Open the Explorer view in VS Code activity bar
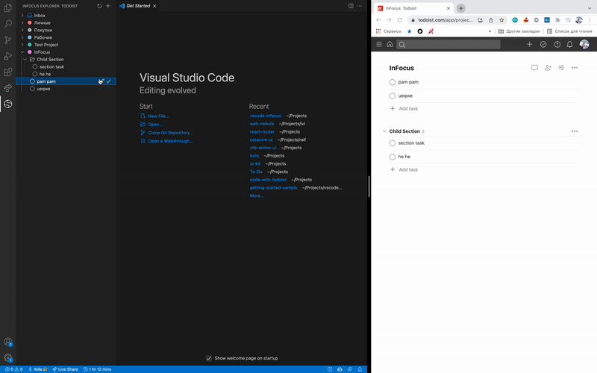This screenshot has height=373, width=597. click(x=7, y=8)
